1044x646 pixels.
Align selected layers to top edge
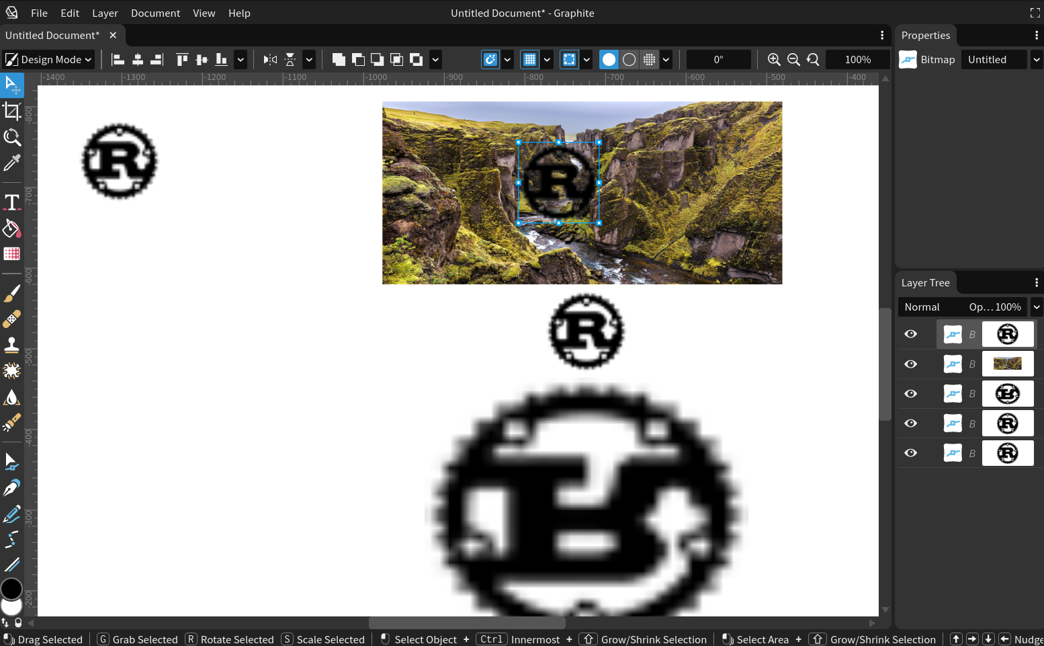tap(182, 60)
